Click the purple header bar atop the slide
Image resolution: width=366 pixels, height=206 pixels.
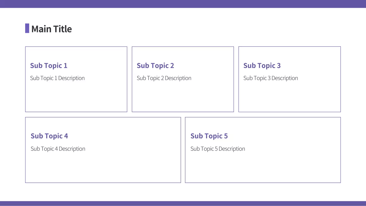pos(183,4)
